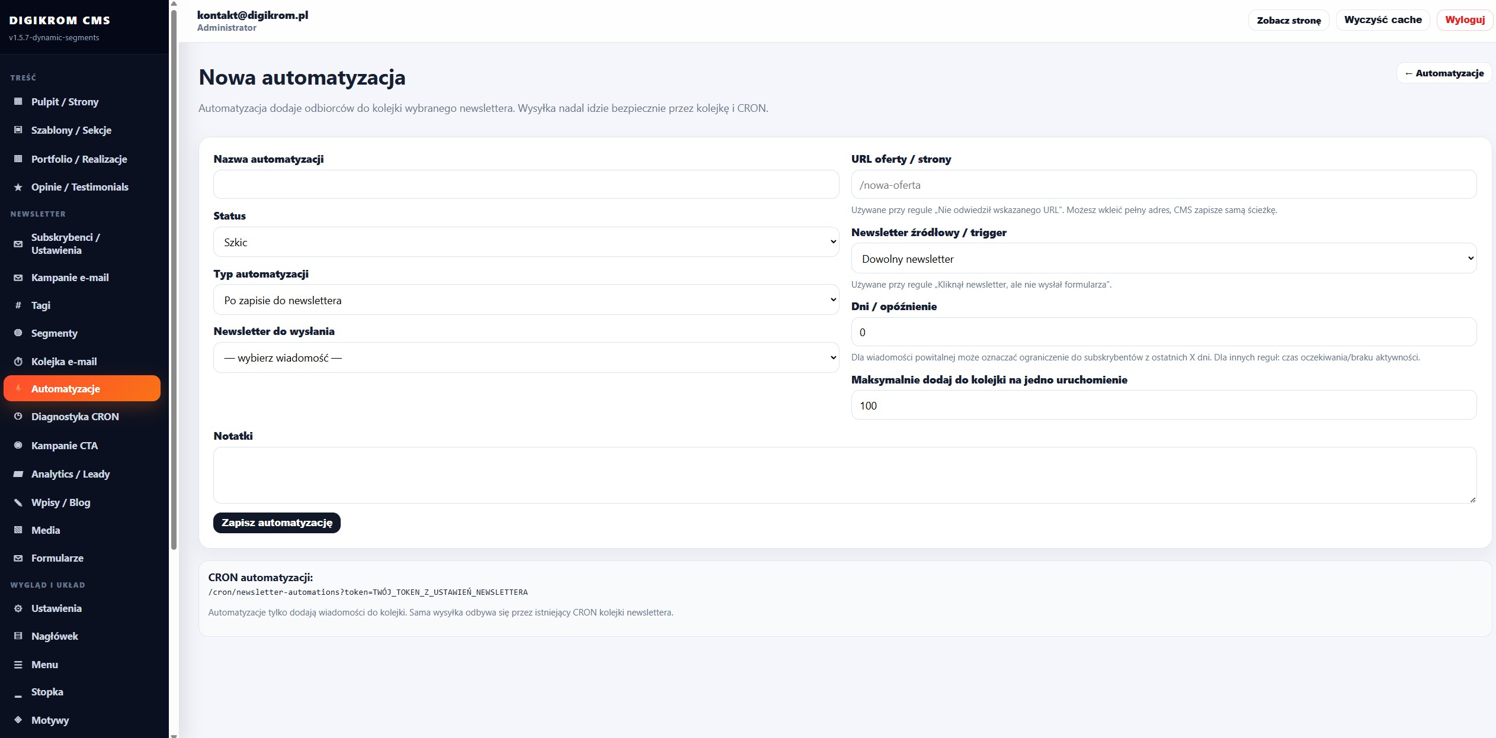
Task: Click the star icon beside Opinie / Testimonials
Action: (18, 187)
